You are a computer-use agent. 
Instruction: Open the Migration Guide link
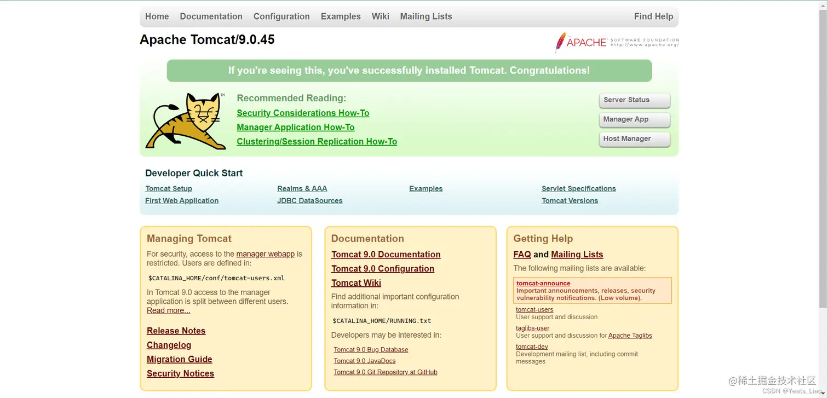point(180,360)
